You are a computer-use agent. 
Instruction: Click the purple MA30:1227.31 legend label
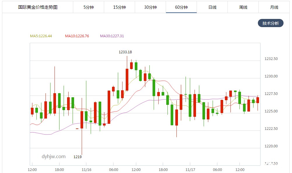click(112, 36)
